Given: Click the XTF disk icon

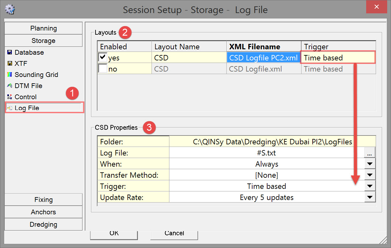Looking at the screenshot, I should coord(10,64).
